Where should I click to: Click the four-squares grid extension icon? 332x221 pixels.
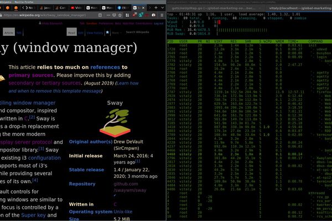pos(127,15)
